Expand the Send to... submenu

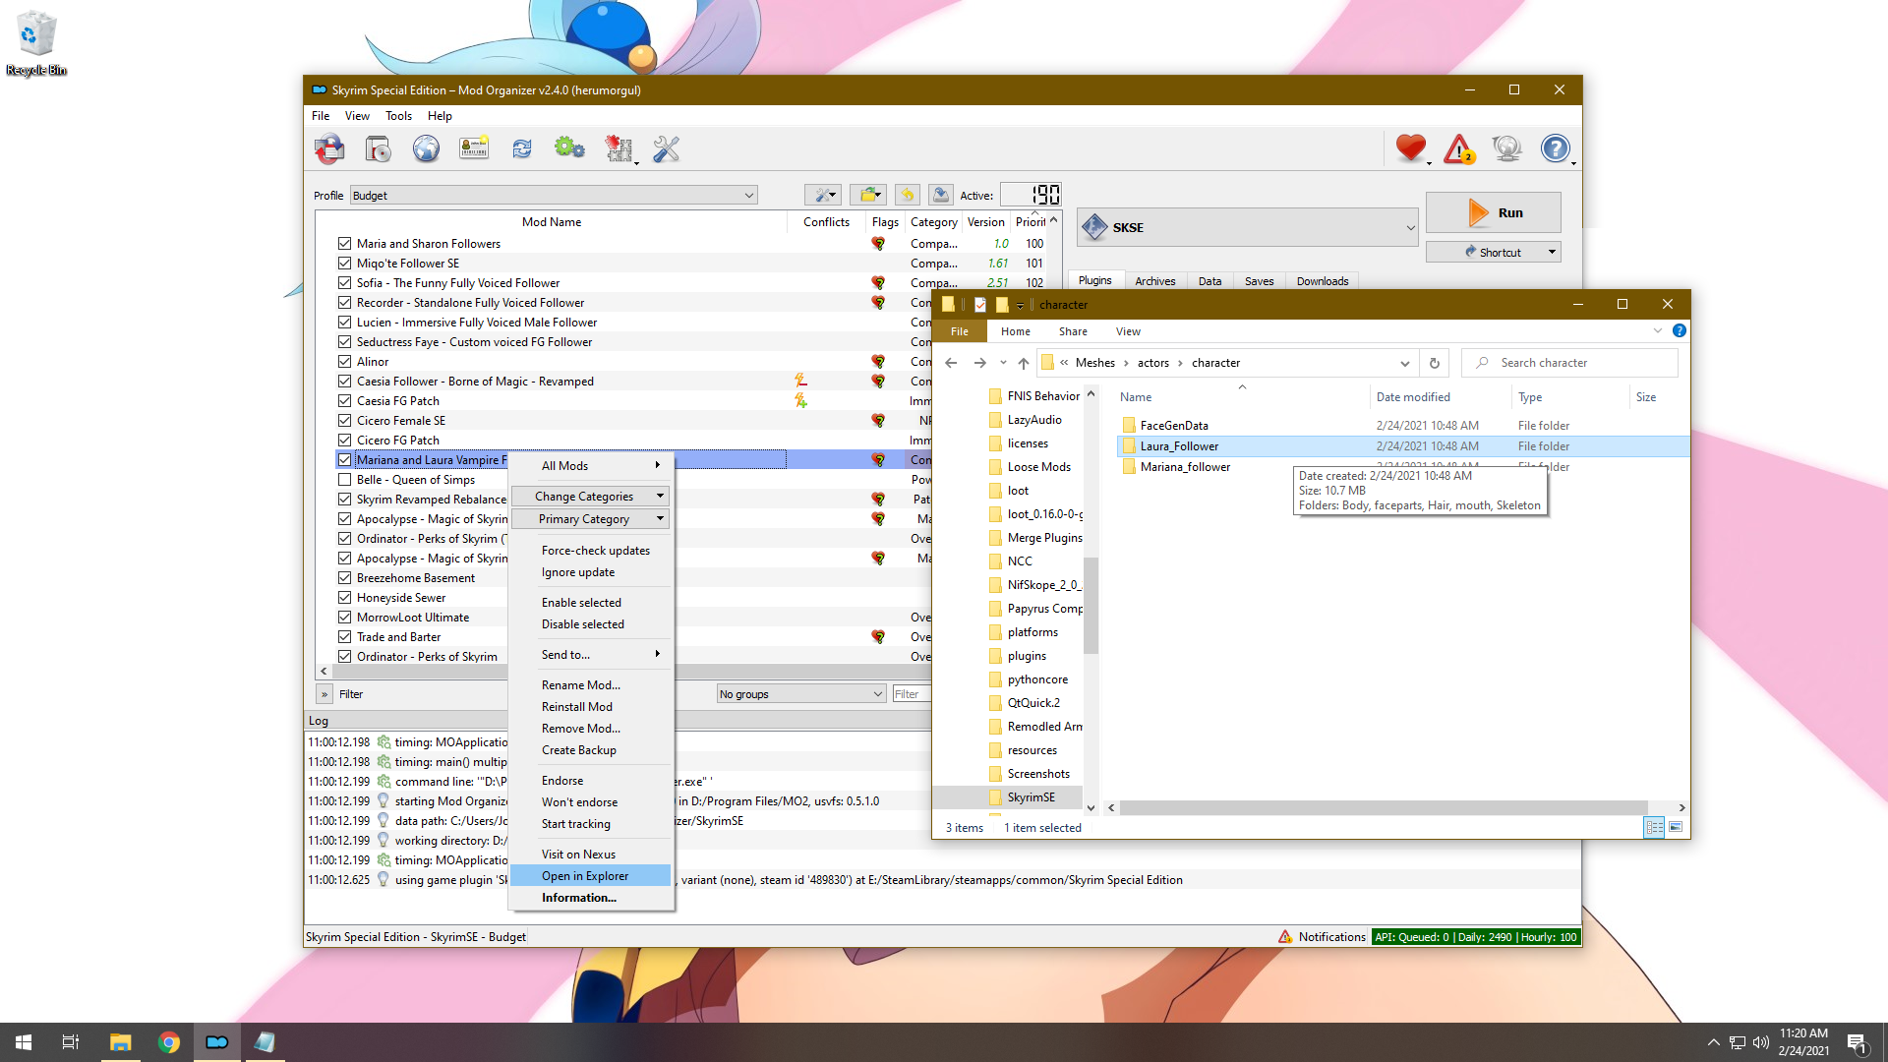click(x=591, y=655)
